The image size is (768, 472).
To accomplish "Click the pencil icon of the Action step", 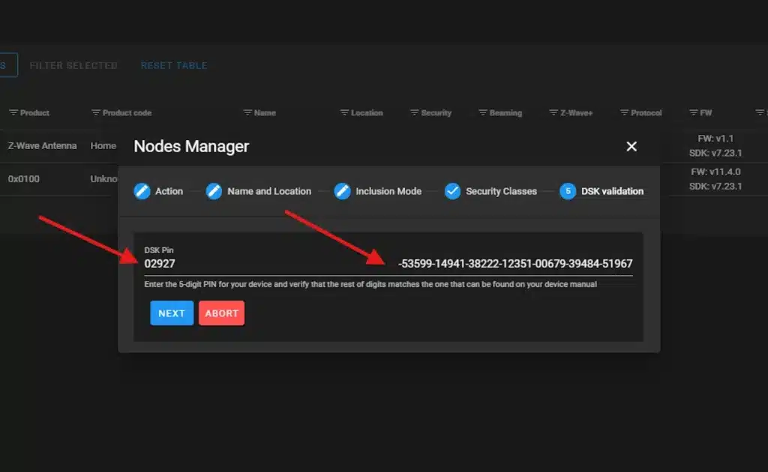I will tap(142, 191).
